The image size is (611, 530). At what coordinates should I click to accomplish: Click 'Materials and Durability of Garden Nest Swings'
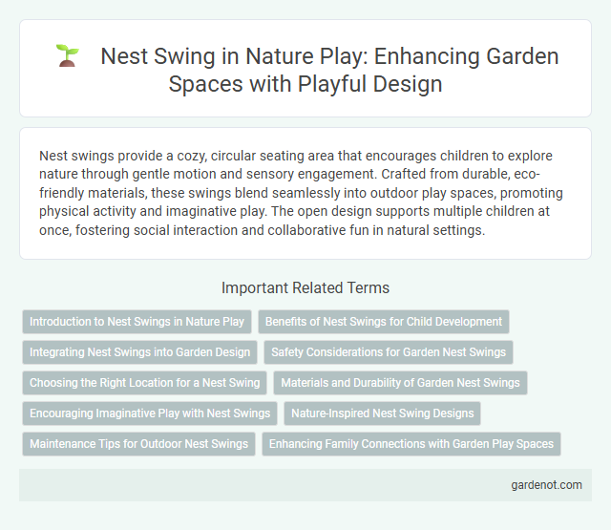400,383
